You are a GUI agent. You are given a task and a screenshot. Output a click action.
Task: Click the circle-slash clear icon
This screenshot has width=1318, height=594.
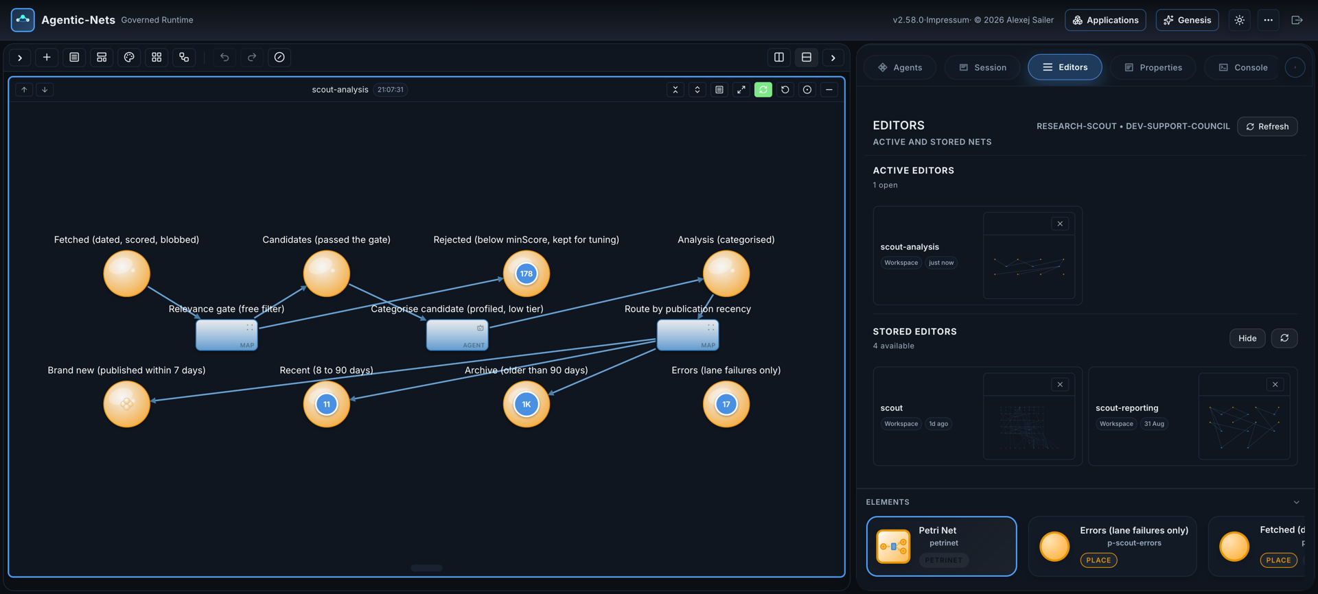tap(279, 58)
